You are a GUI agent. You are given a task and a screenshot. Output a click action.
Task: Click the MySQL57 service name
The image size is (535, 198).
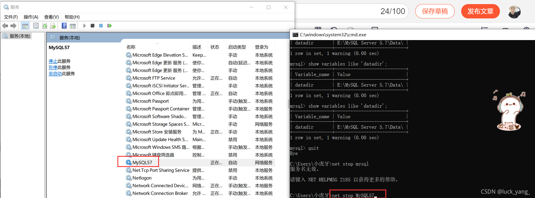coord(142,162)
